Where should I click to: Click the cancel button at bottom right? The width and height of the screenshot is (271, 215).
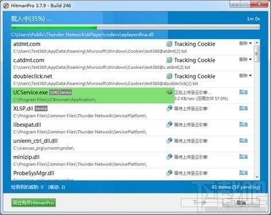[x=241, y=202]
